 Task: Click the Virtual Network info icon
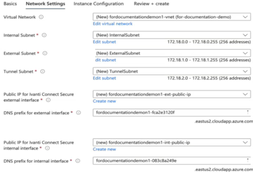click(41, 17)
